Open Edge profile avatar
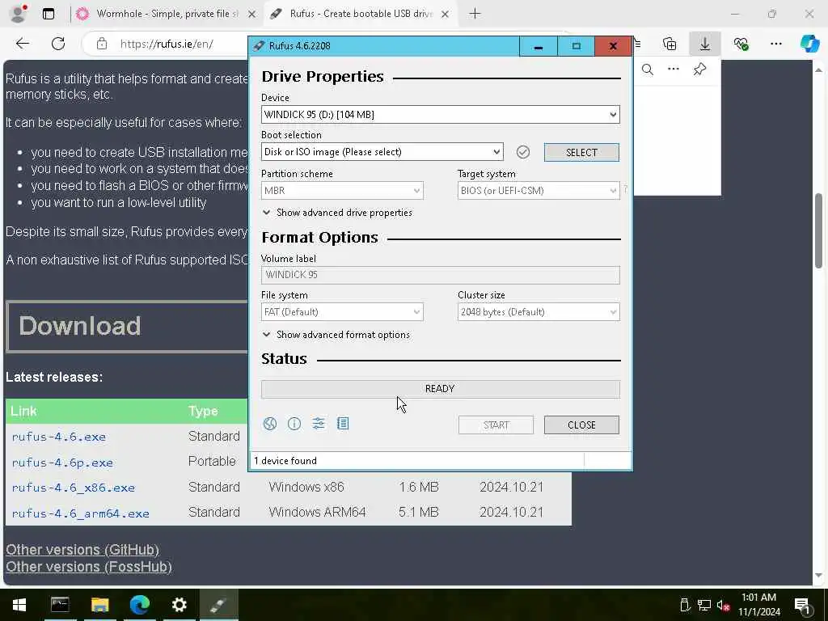 [x=19, y=14]
